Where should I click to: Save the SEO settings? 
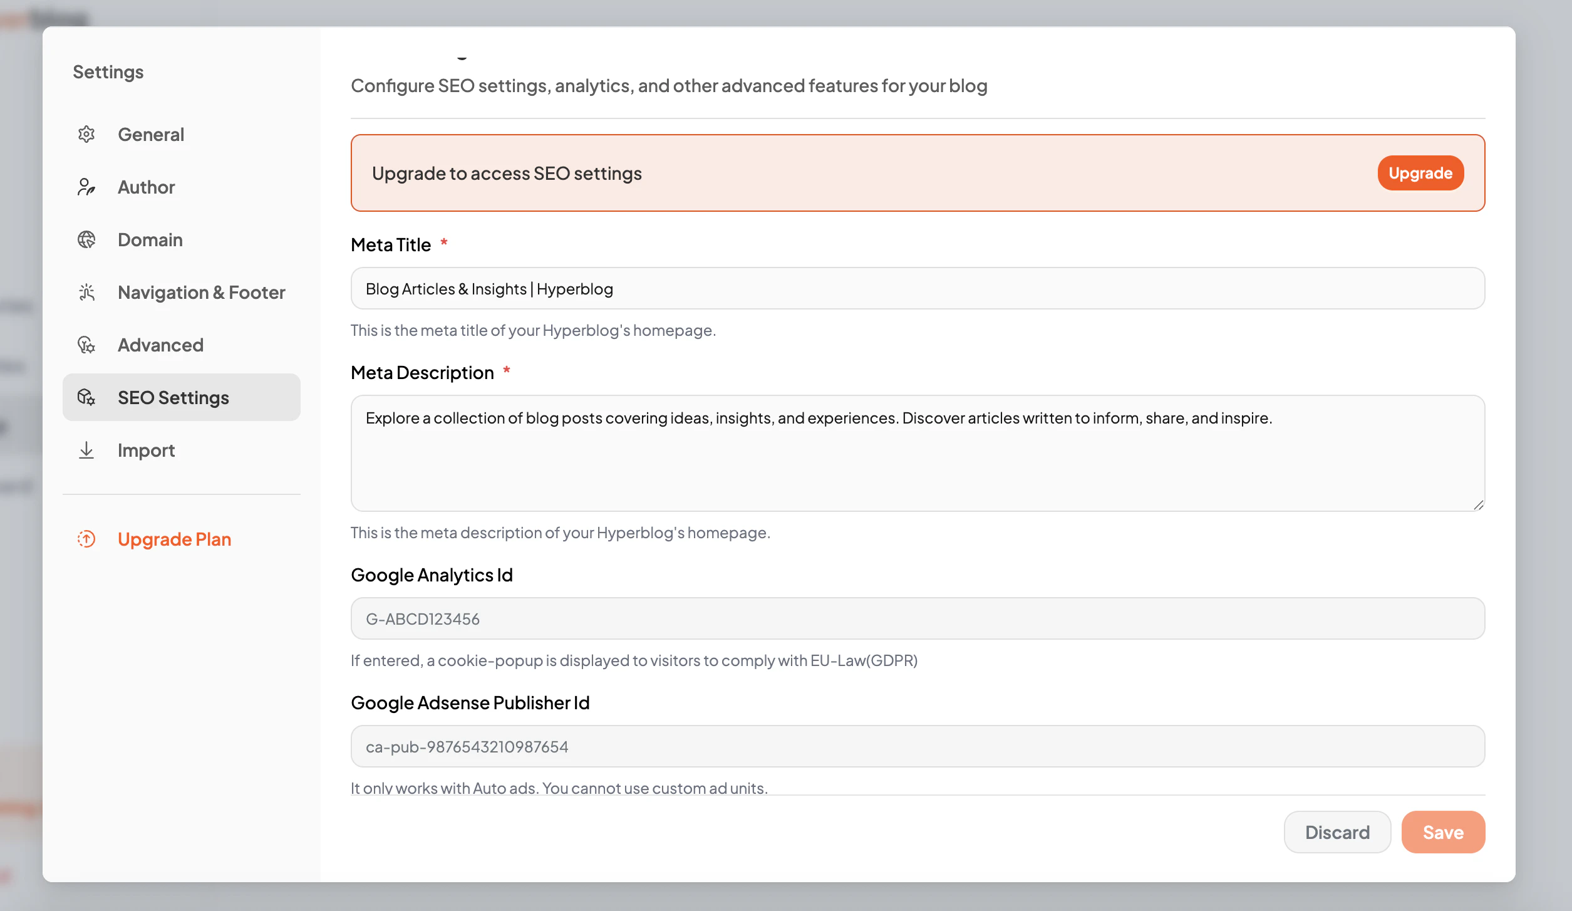1443,831
